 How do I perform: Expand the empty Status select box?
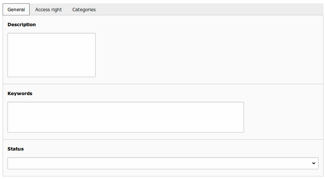(x=163, y=163)
